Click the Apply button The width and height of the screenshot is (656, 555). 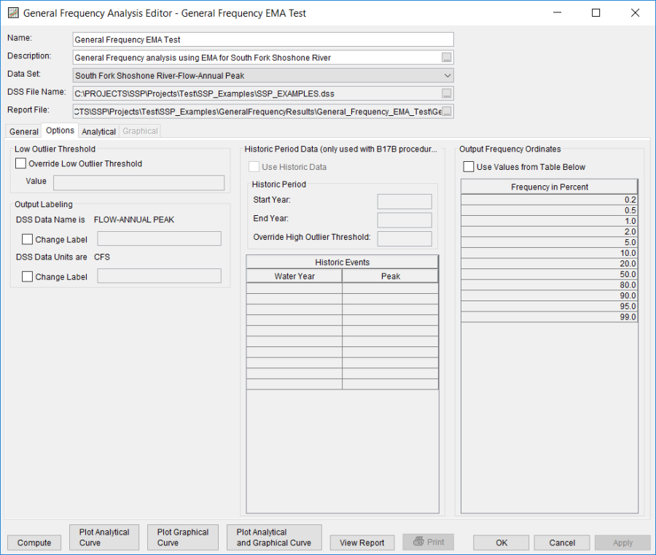tap(622, 543)
